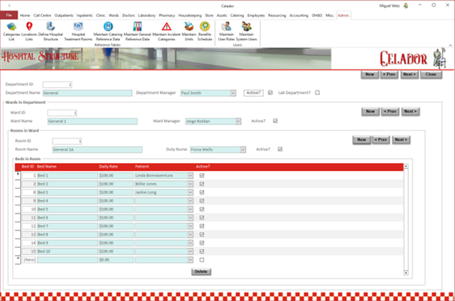Toggle the Active checkbox for ward General 1
Viewport: 455px width, 301px height.
coord(274,121)
